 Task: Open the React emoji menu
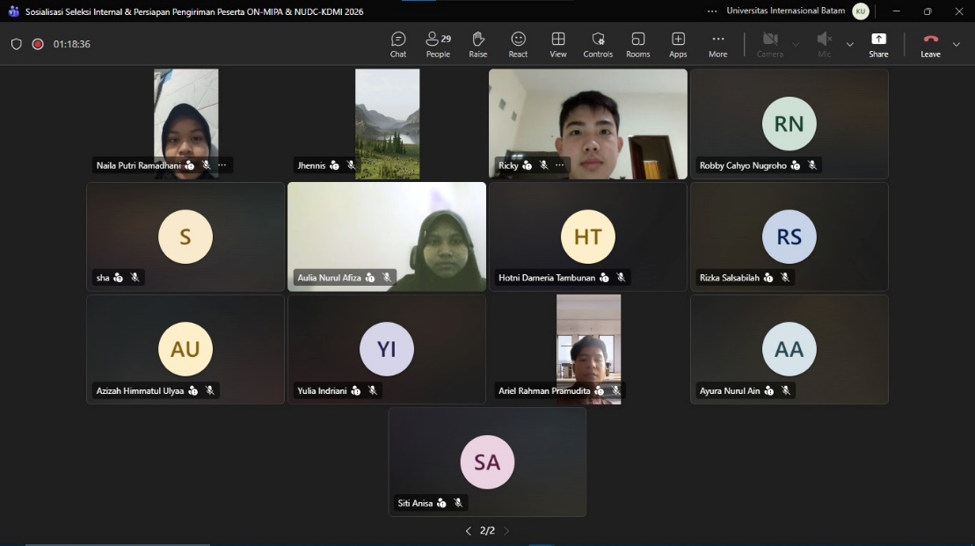pyautogui.click(x=518, y=44)
